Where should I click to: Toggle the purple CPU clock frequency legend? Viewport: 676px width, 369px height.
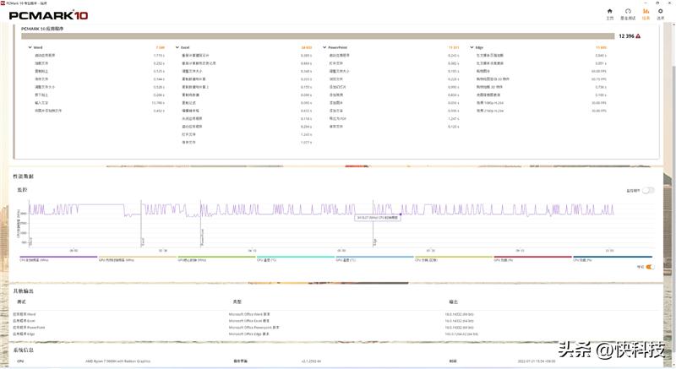click(58, 258)
